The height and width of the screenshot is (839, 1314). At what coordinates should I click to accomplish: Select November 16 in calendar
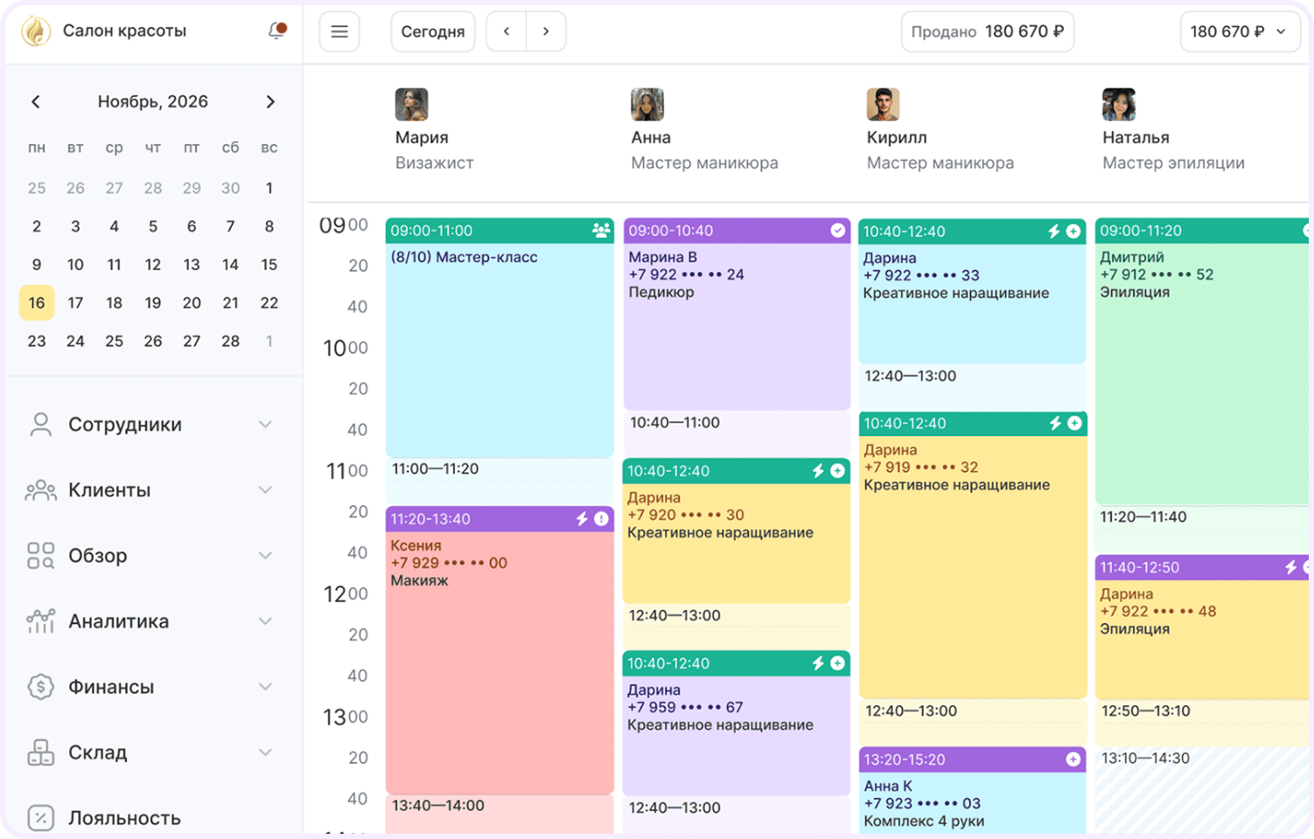(x=37, y=302)
